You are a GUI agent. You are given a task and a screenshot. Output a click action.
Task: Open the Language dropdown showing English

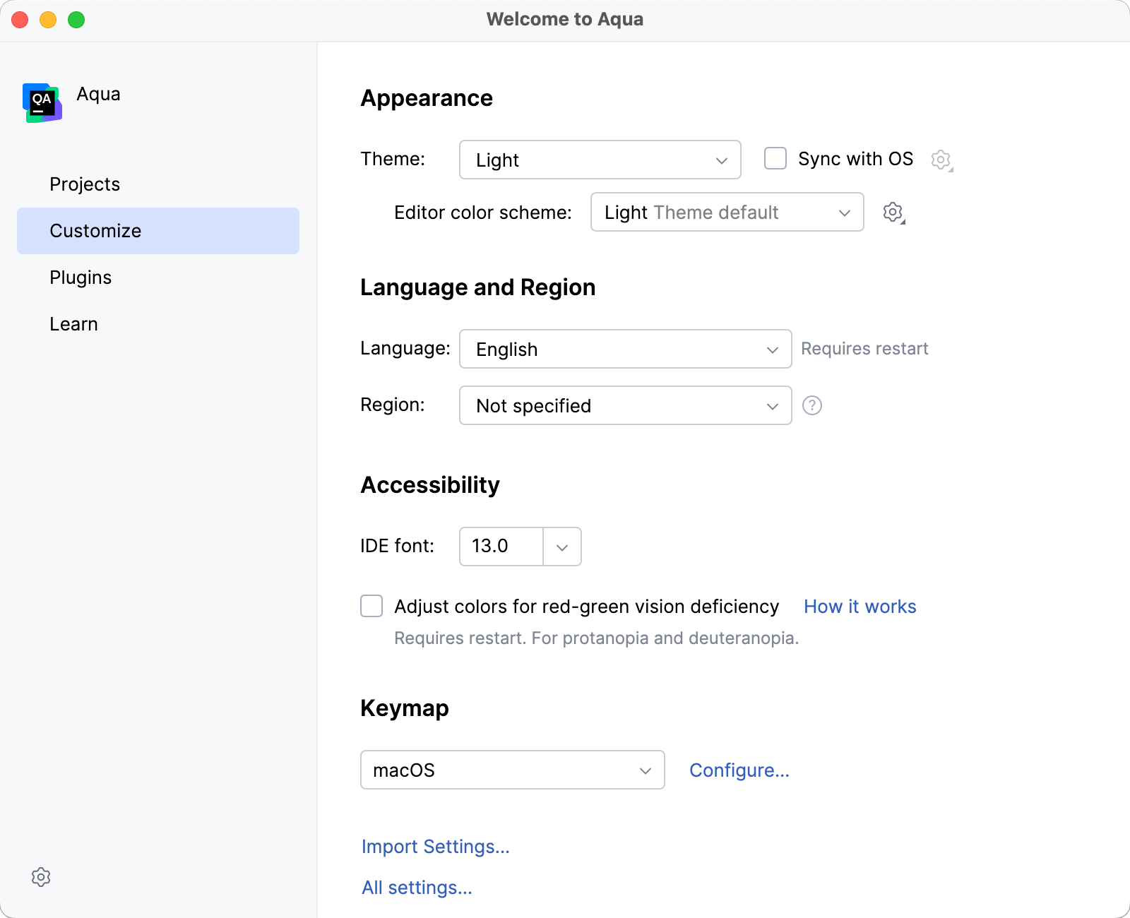coord(625,349)
